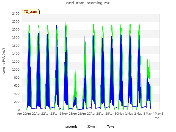Click the TZ_tram annotation label
176x132 pixels.
(x=31, y=12)
